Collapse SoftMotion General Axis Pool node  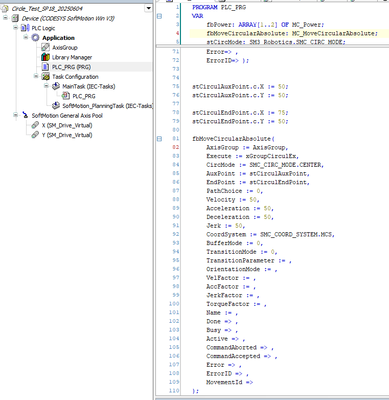tap(15, 115)
